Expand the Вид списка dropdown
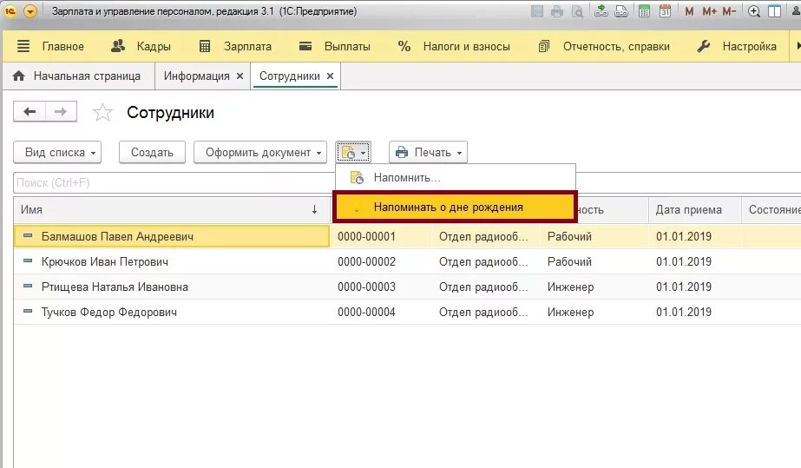This screenshot has height=468, width=801. click(57, 152)
